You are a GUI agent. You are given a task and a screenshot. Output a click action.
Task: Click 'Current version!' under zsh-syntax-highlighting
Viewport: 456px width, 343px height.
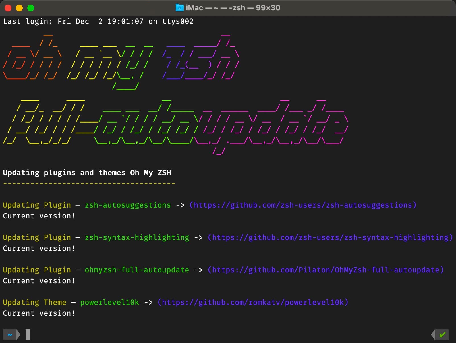39,249
